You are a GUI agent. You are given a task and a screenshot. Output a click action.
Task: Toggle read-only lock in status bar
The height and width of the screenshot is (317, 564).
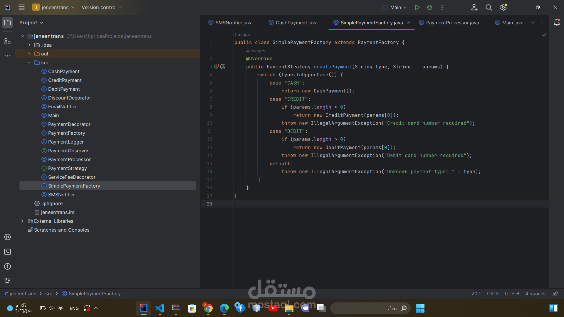pyautogui.click(x=555, y=294)
